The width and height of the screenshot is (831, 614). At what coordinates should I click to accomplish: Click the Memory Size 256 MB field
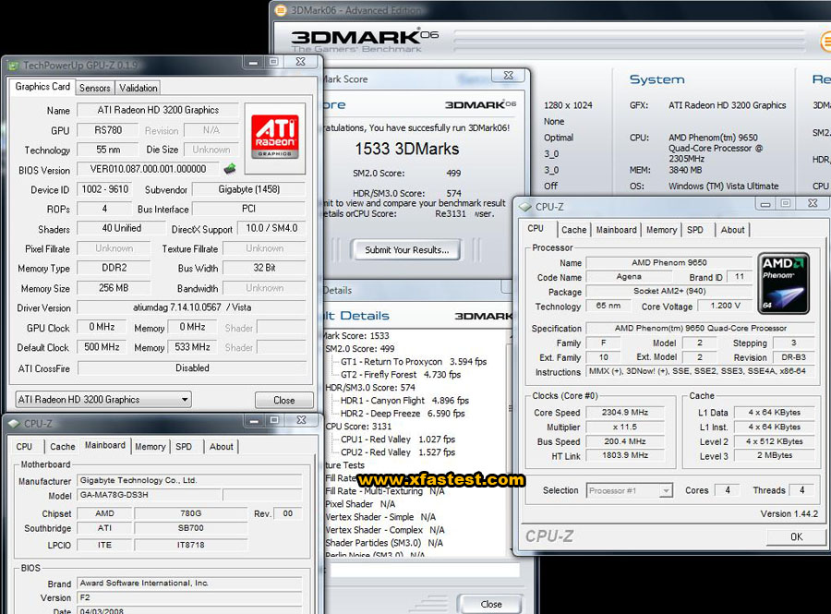click(114, 288)
